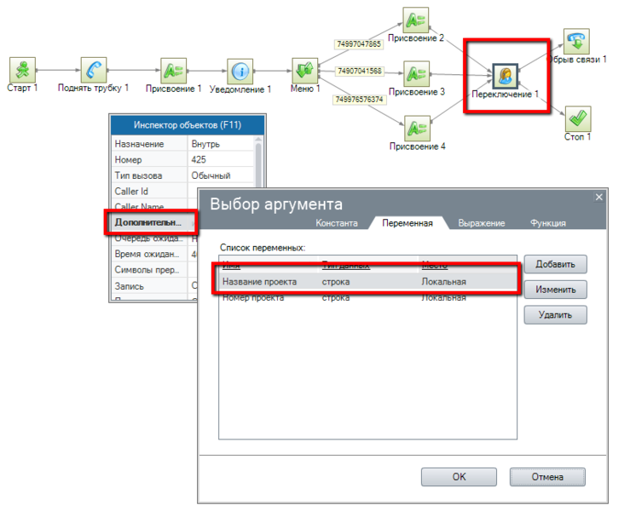Click the Номер value 425

pyautogui.click(x=221, y=159)
